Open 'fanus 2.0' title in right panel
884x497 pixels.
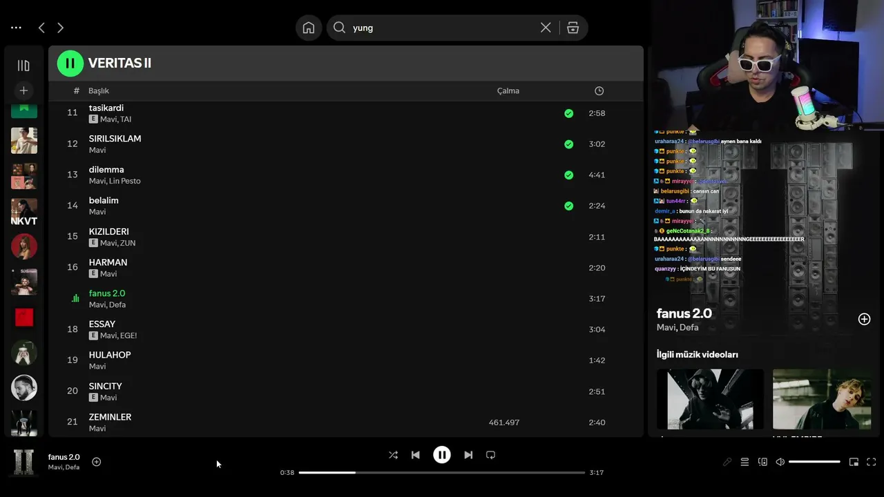pyautogui.click(x=684, y=313)
